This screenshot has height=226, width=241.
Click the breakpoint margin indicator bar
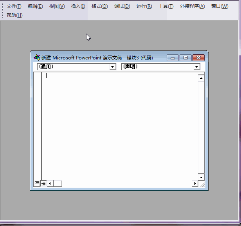click(x=38, y=126)
